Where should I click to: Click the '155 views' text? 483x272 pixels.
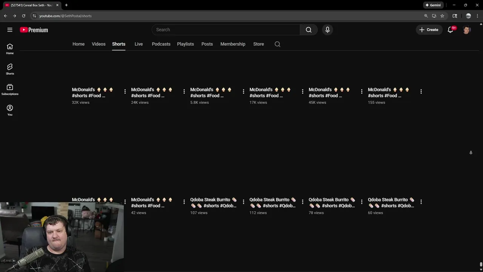coord(377,102)
